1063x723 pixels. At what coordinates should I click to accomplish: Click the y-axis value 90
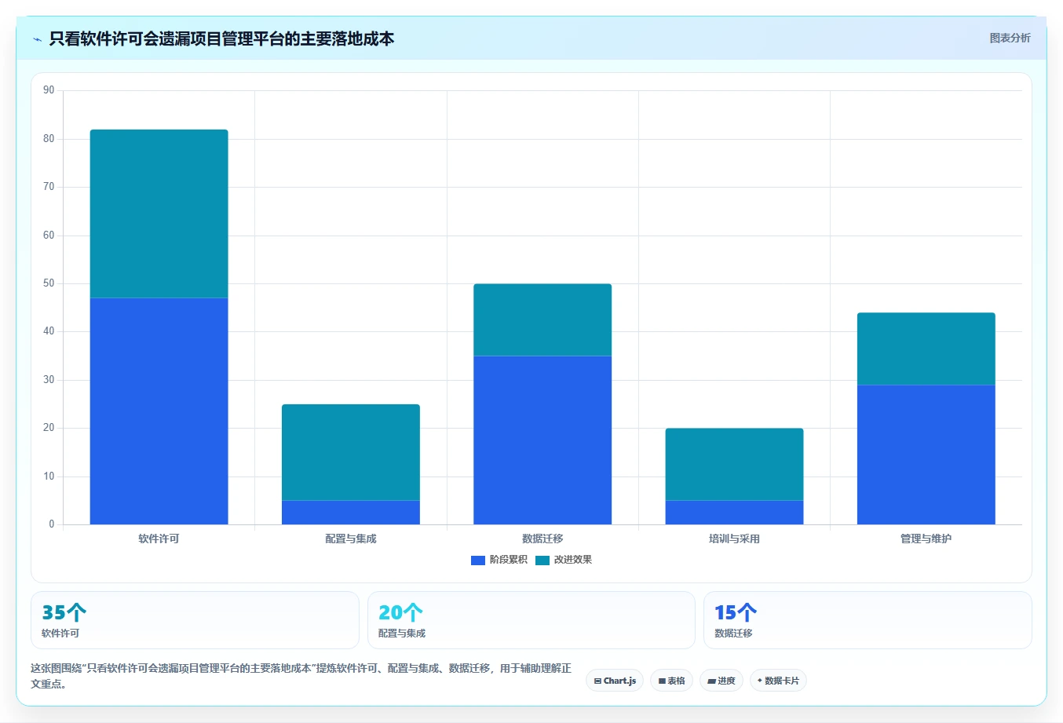tap(49, 90)
